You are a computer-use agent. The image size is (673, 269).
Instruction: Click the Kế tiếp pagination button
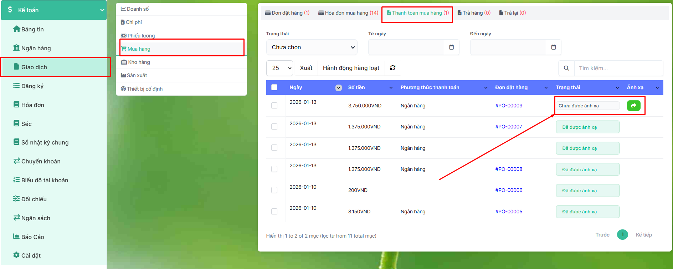pos(643,235)
